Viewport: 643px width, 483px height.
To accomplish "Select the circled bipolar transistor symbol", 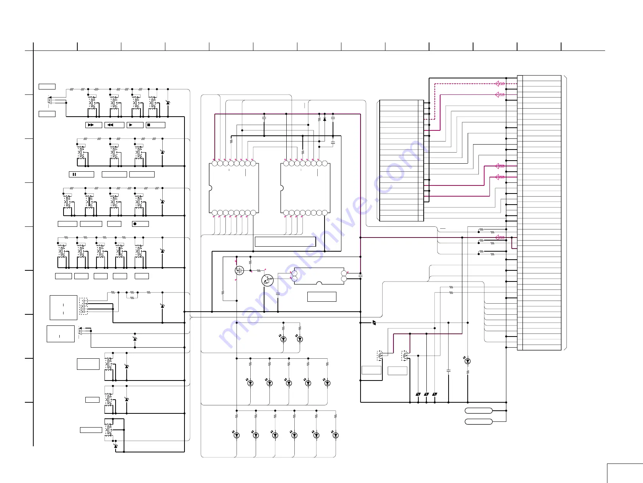I will coord(268,280).
